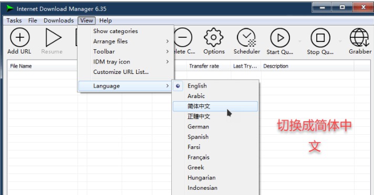The image size is (374, 195).
Task: Click the Resume play icon
Action: pyautogui.click(x=53, y=37)
